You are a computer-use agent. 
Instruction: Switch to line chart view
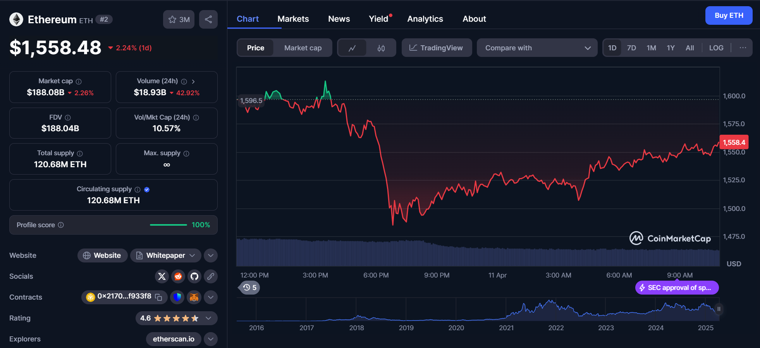[x=352, y=48]
